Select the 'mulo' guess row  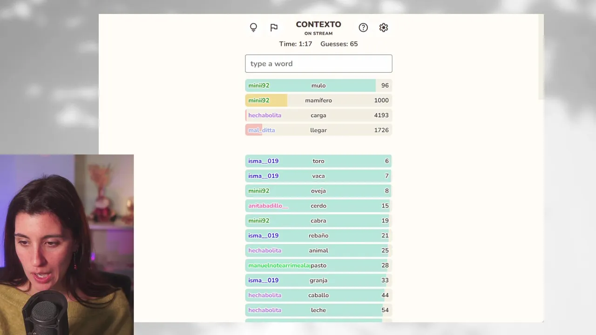click(318, 86)
